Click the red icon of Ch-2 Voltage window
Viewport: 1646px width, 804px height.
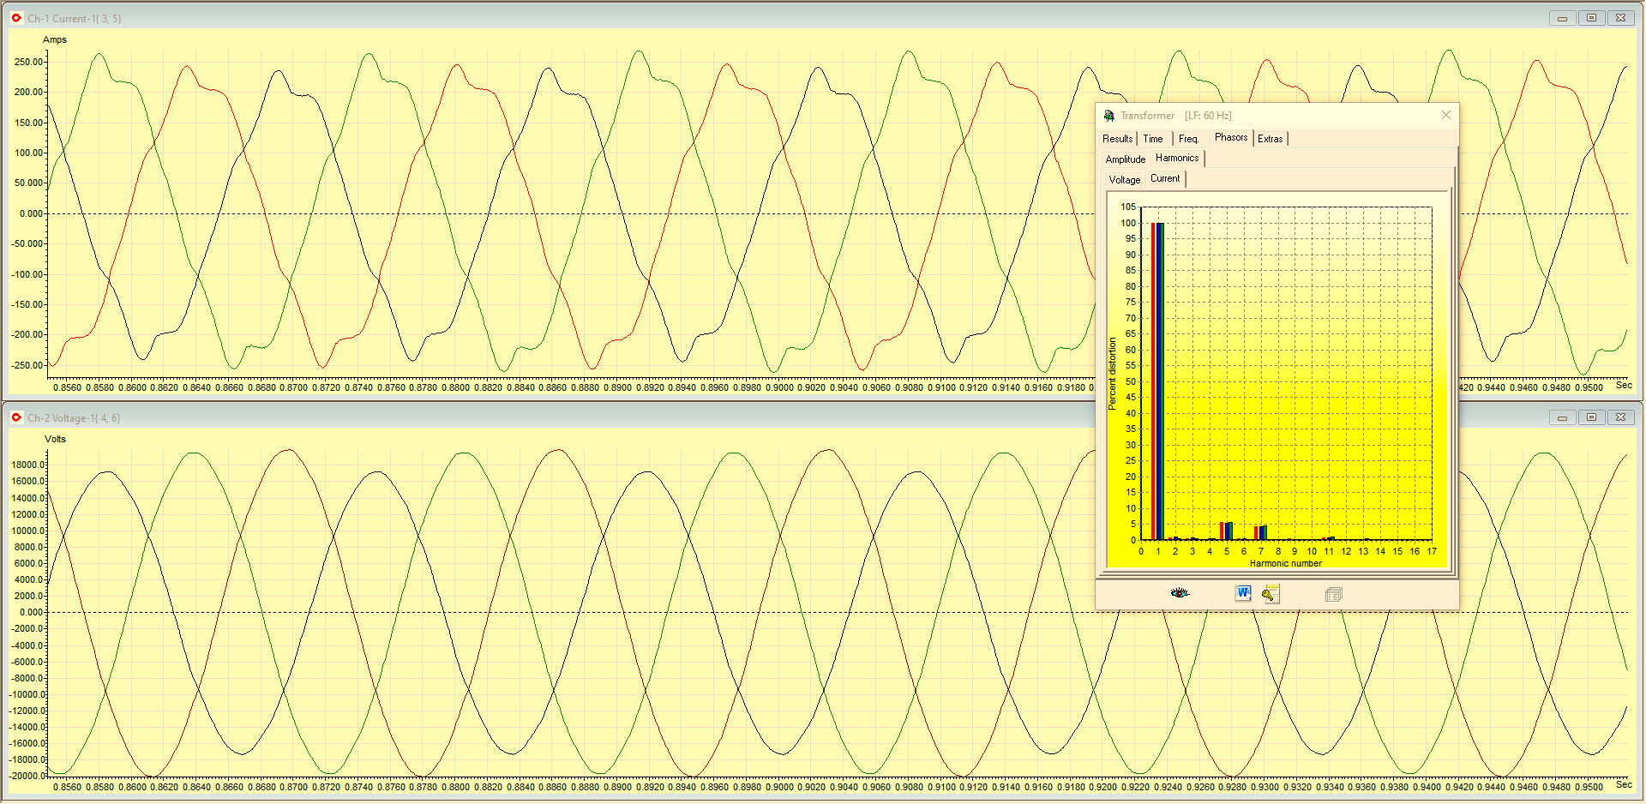coord(16,417)
